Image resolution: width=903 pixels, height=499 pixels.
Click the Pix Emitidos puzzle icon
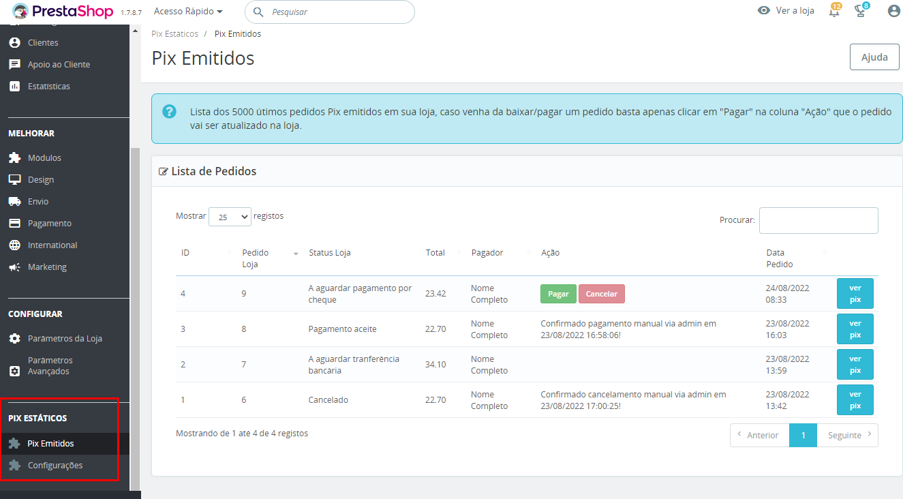pos(14,443)
